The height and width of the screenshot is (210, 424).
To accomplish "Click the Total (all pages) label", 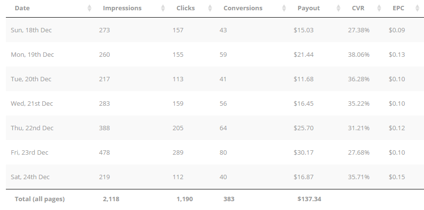I will tap(40, 199).
